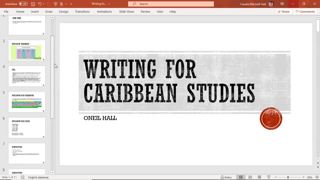Click the zoom in plus button
The image size is (320, 180).
point(303,177)
